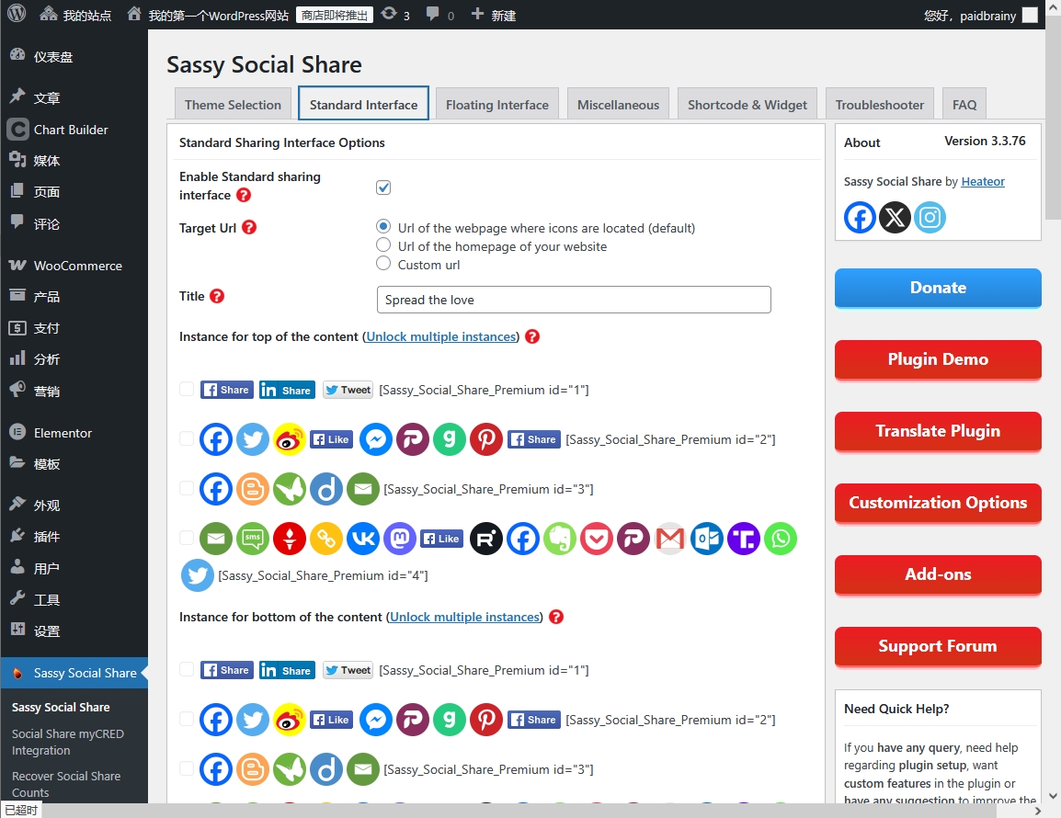
Task: Click help icon for bottom of content instance
Action: [x=556, y=617]
